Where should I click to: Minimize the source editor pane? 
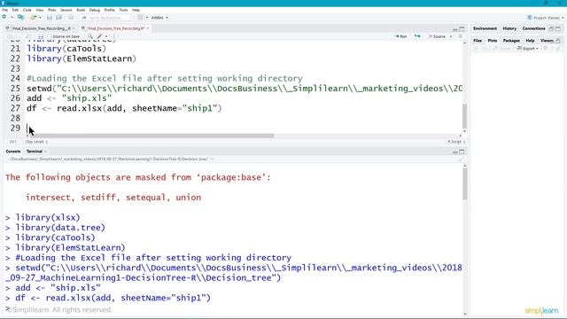(x=455, y=29)
